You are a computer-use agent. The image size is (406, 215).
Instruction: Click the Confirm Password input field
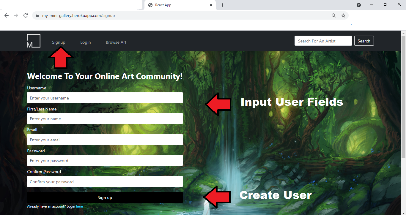[105, 182]
